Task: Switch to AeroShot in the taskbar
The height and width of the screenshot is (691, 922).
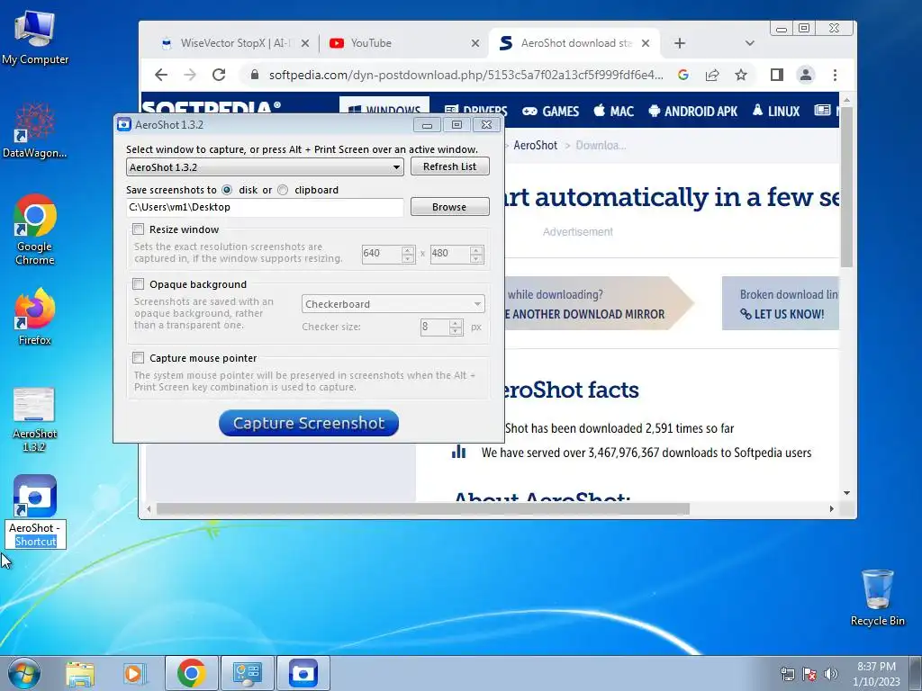Action: [303, 673]
